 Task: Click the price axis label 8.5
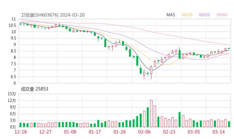pyautogui.click(x=13, y=51)
